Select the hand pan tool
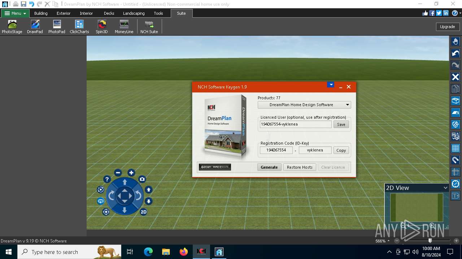This screenshot has height=259, width=462. tap(456, 41)
